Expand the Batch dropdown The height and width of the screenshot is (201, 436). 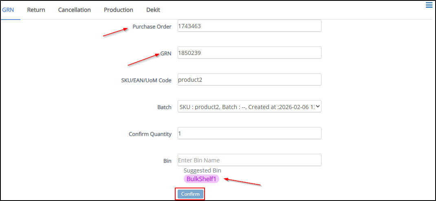249,107
